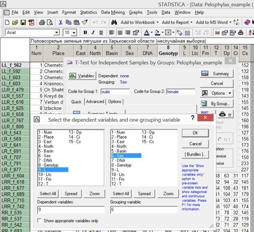This screenshot has width=254, height=232.
Task: Expand Add to MS Word dropdown
Action: (230, 23)
